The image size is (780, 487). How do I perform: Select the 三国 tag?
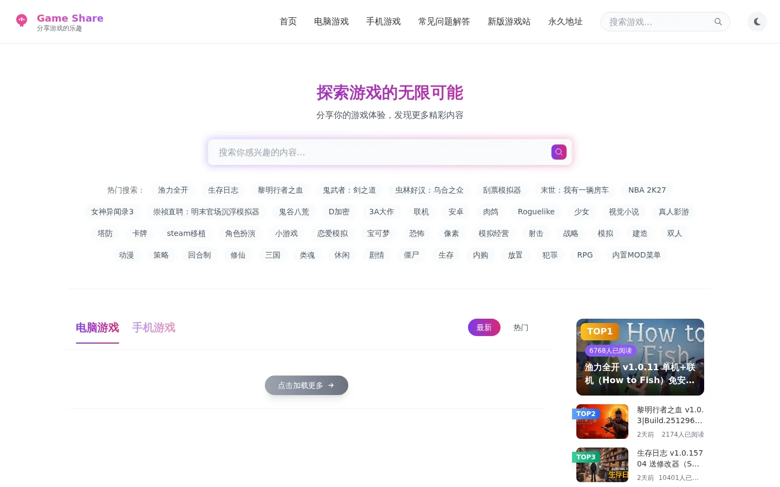pyautogui.click(x=273, y=255)
